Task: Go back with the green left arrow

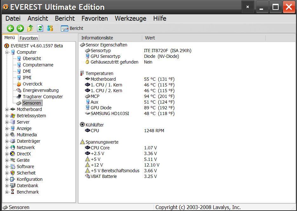Action: [x=10, y=29]
